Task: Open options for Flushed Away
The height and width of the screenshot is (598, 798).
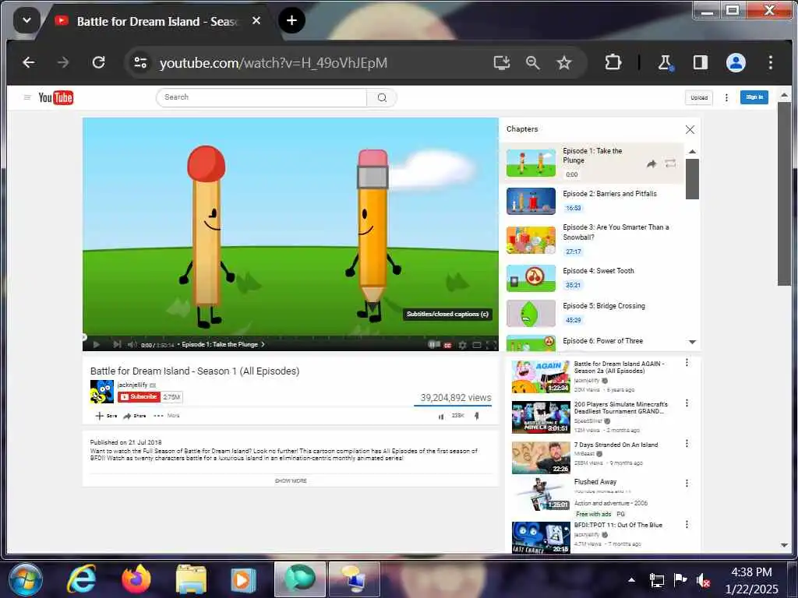Action: click(x=687, y=483)
